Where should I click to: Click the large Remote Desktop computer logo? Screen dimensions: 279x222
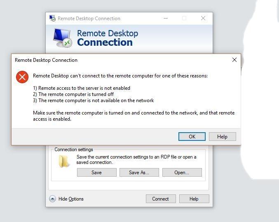[62, 38]
